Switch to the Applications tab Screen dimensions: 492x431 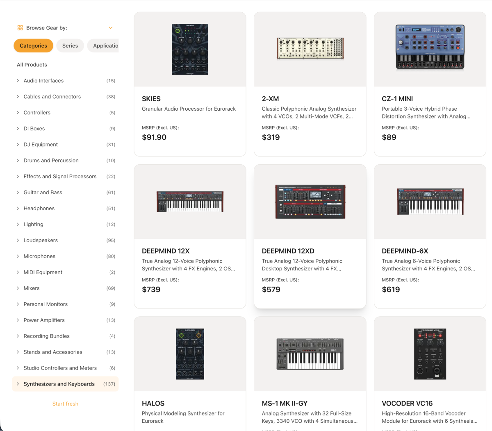pyautogui.click(x=103, y=45)
